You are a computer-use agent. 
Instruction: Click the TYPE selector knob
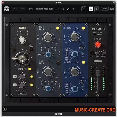coord(22,40)
